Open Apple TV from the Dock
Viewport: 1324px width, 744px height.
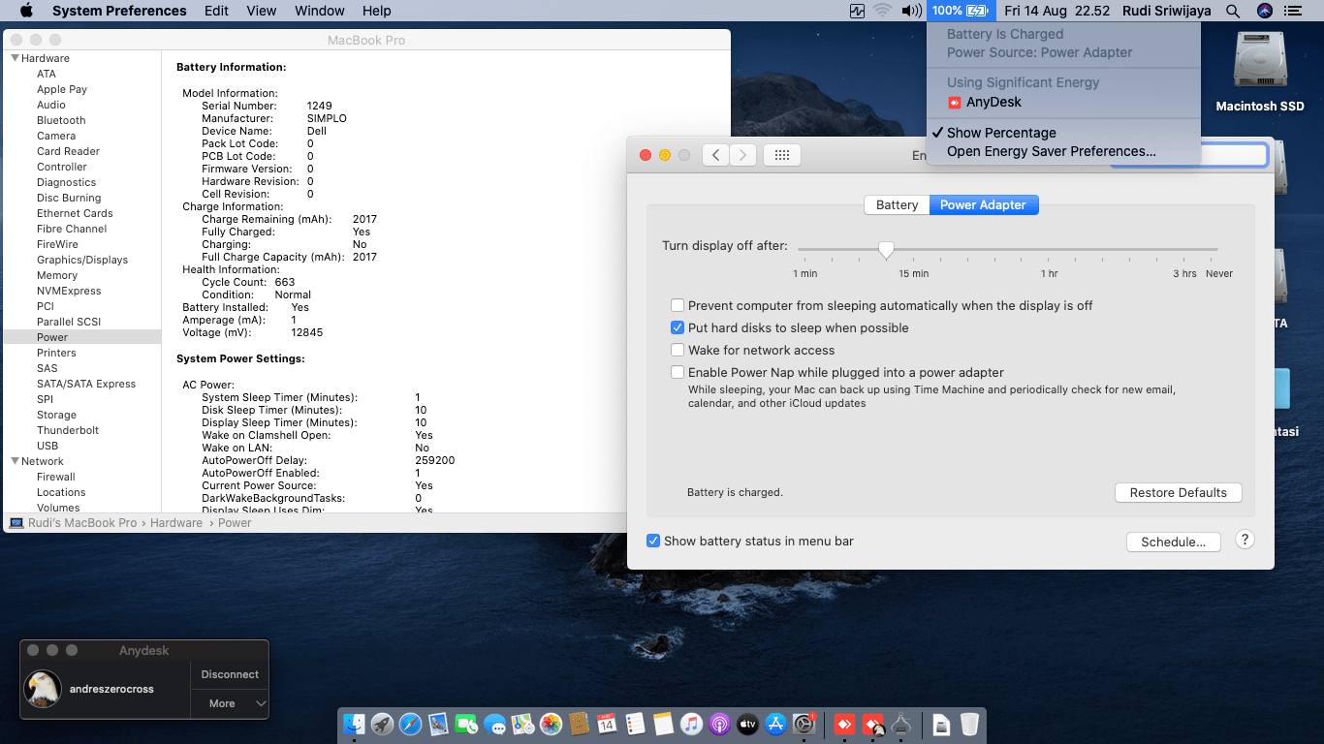click(x=747, y=724)
